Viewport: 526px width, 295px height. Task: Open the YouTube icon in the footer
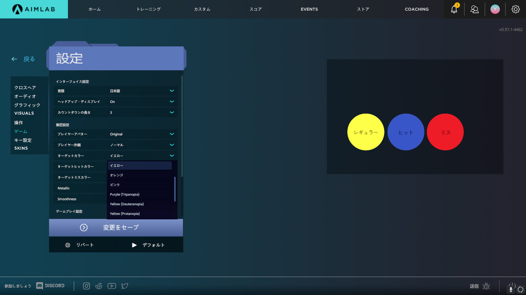click(112, 286)
